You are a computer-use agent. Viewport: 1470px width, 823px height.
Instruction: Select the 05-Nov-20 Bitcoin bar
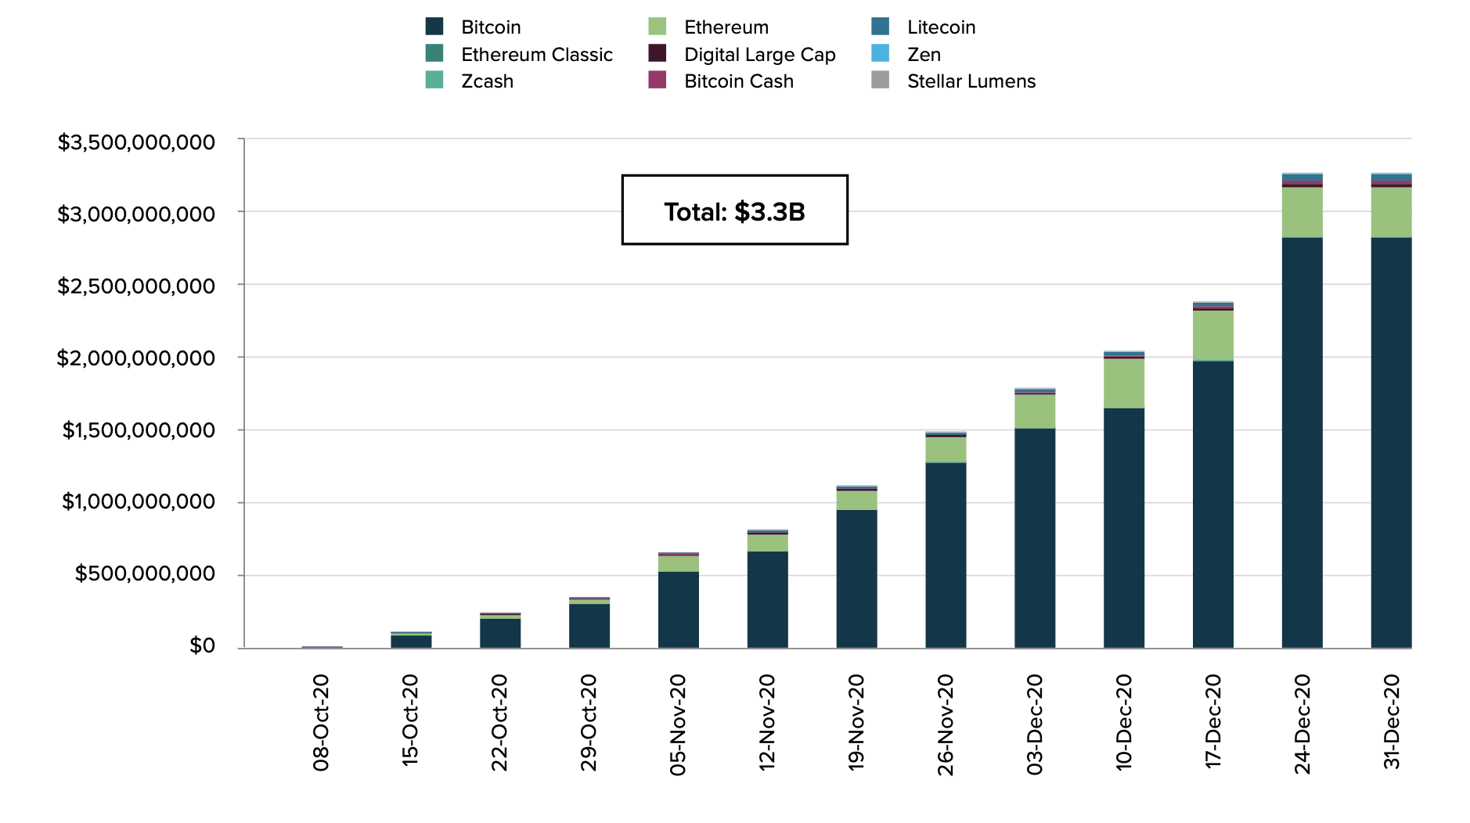[678, 609]
